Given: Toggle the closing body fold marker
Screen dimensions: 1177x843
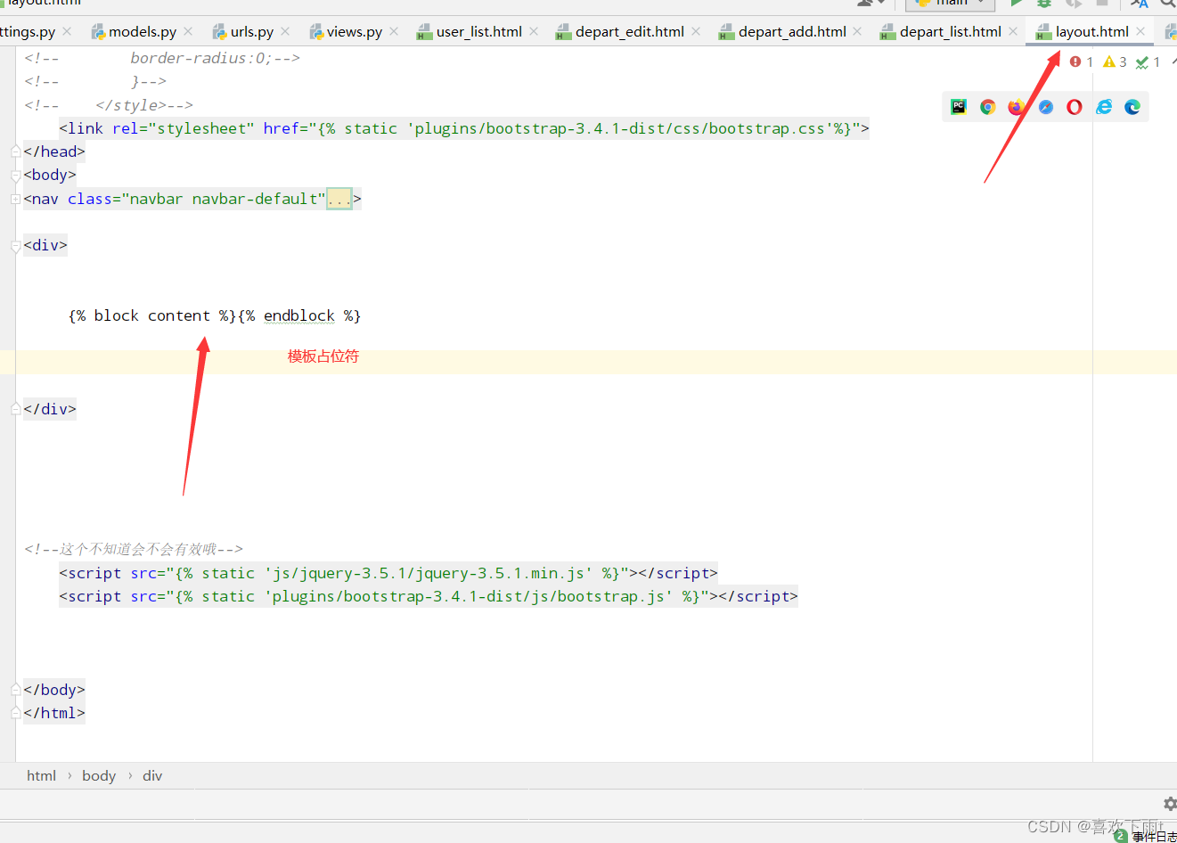Looking at the screenshot, I should (15, 690).
